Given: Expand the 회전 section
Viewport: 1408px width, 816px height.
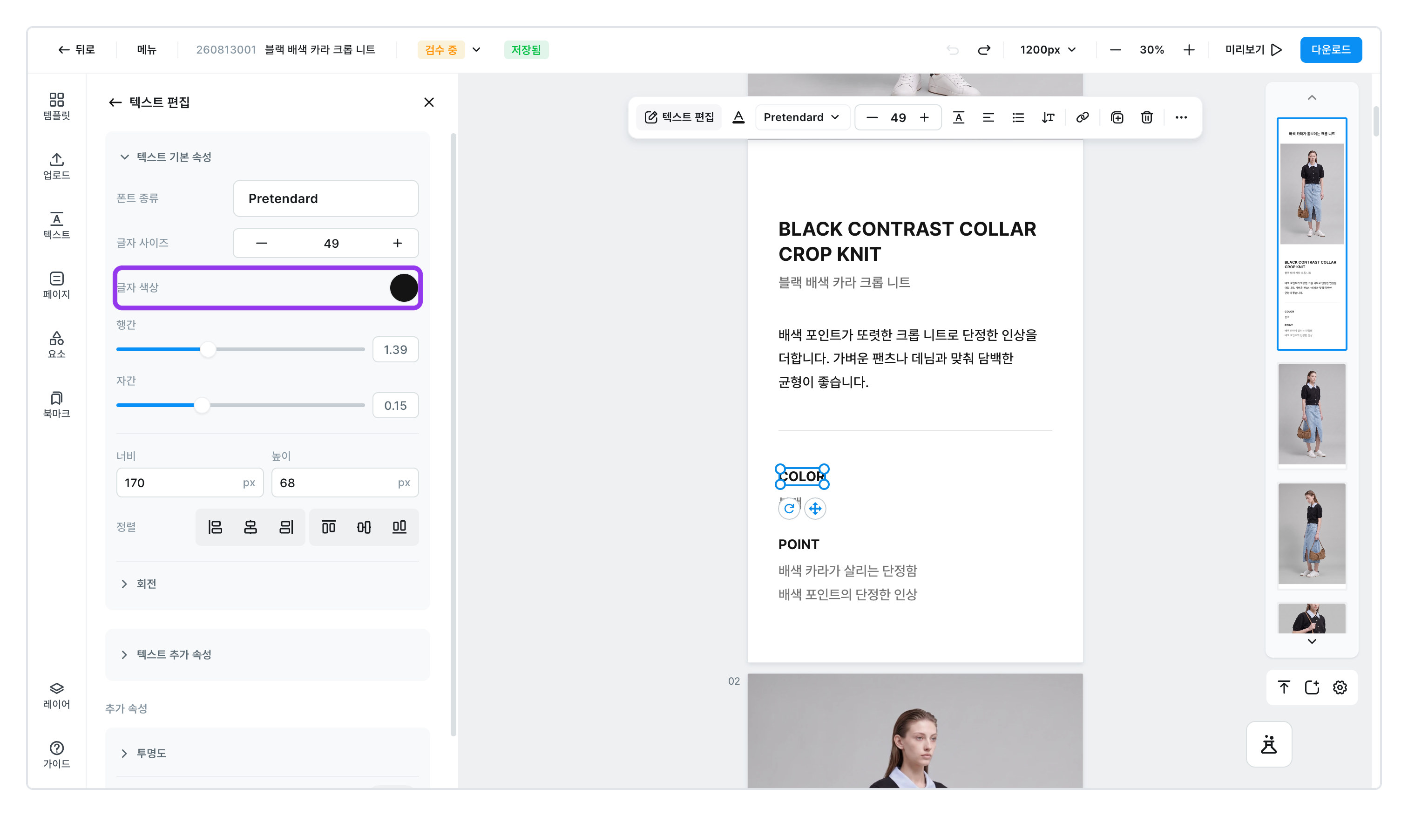Looking at the screenshot, I should [x=139, y=584].
